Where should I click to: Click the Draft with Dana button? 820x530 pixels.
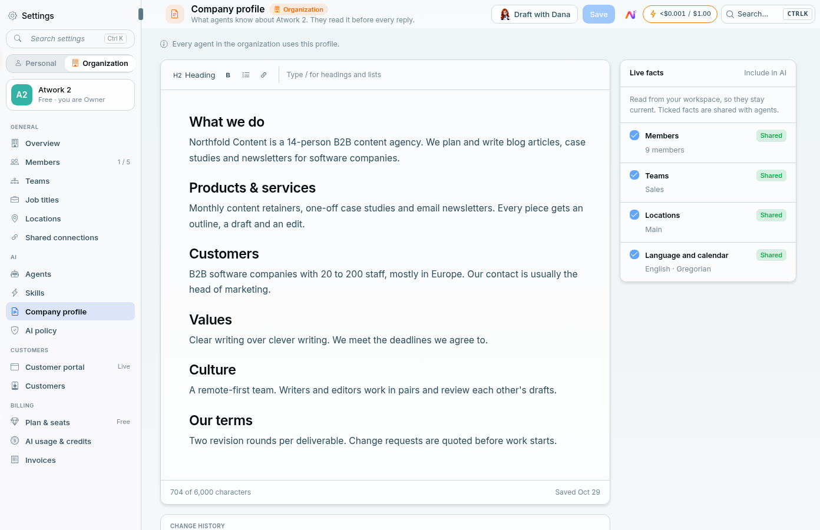[534, 14]
